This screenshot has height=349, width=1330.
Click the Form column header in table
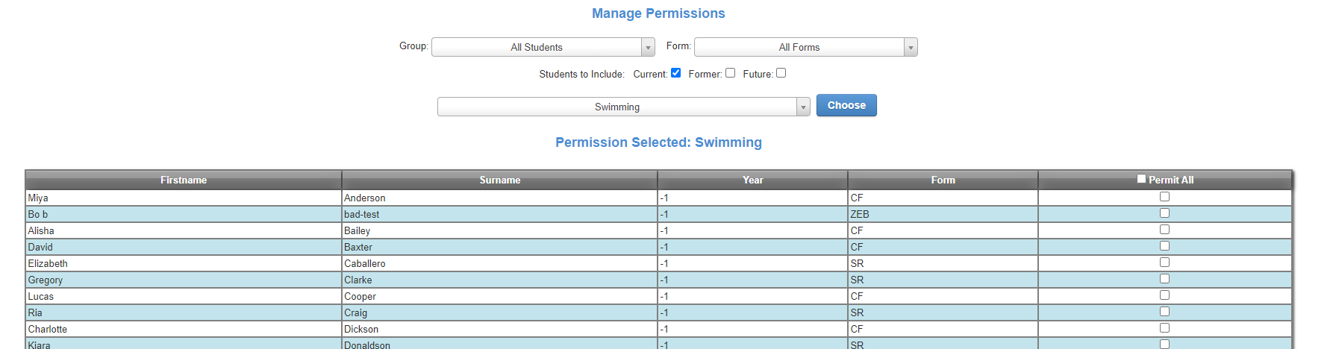pyautogui.click(x=943, y=180)
